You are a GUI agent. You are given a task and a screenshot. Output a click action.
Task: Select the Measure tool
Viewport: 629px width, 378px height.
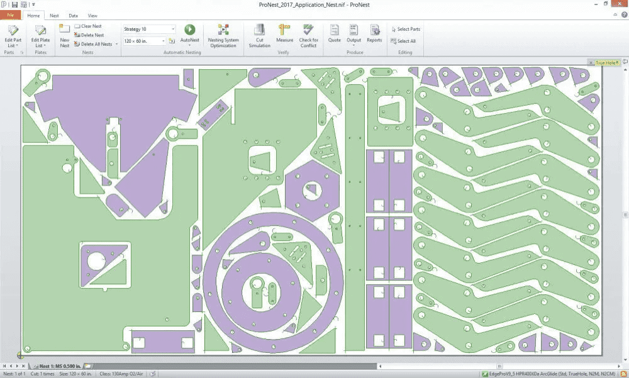(284, 30)
